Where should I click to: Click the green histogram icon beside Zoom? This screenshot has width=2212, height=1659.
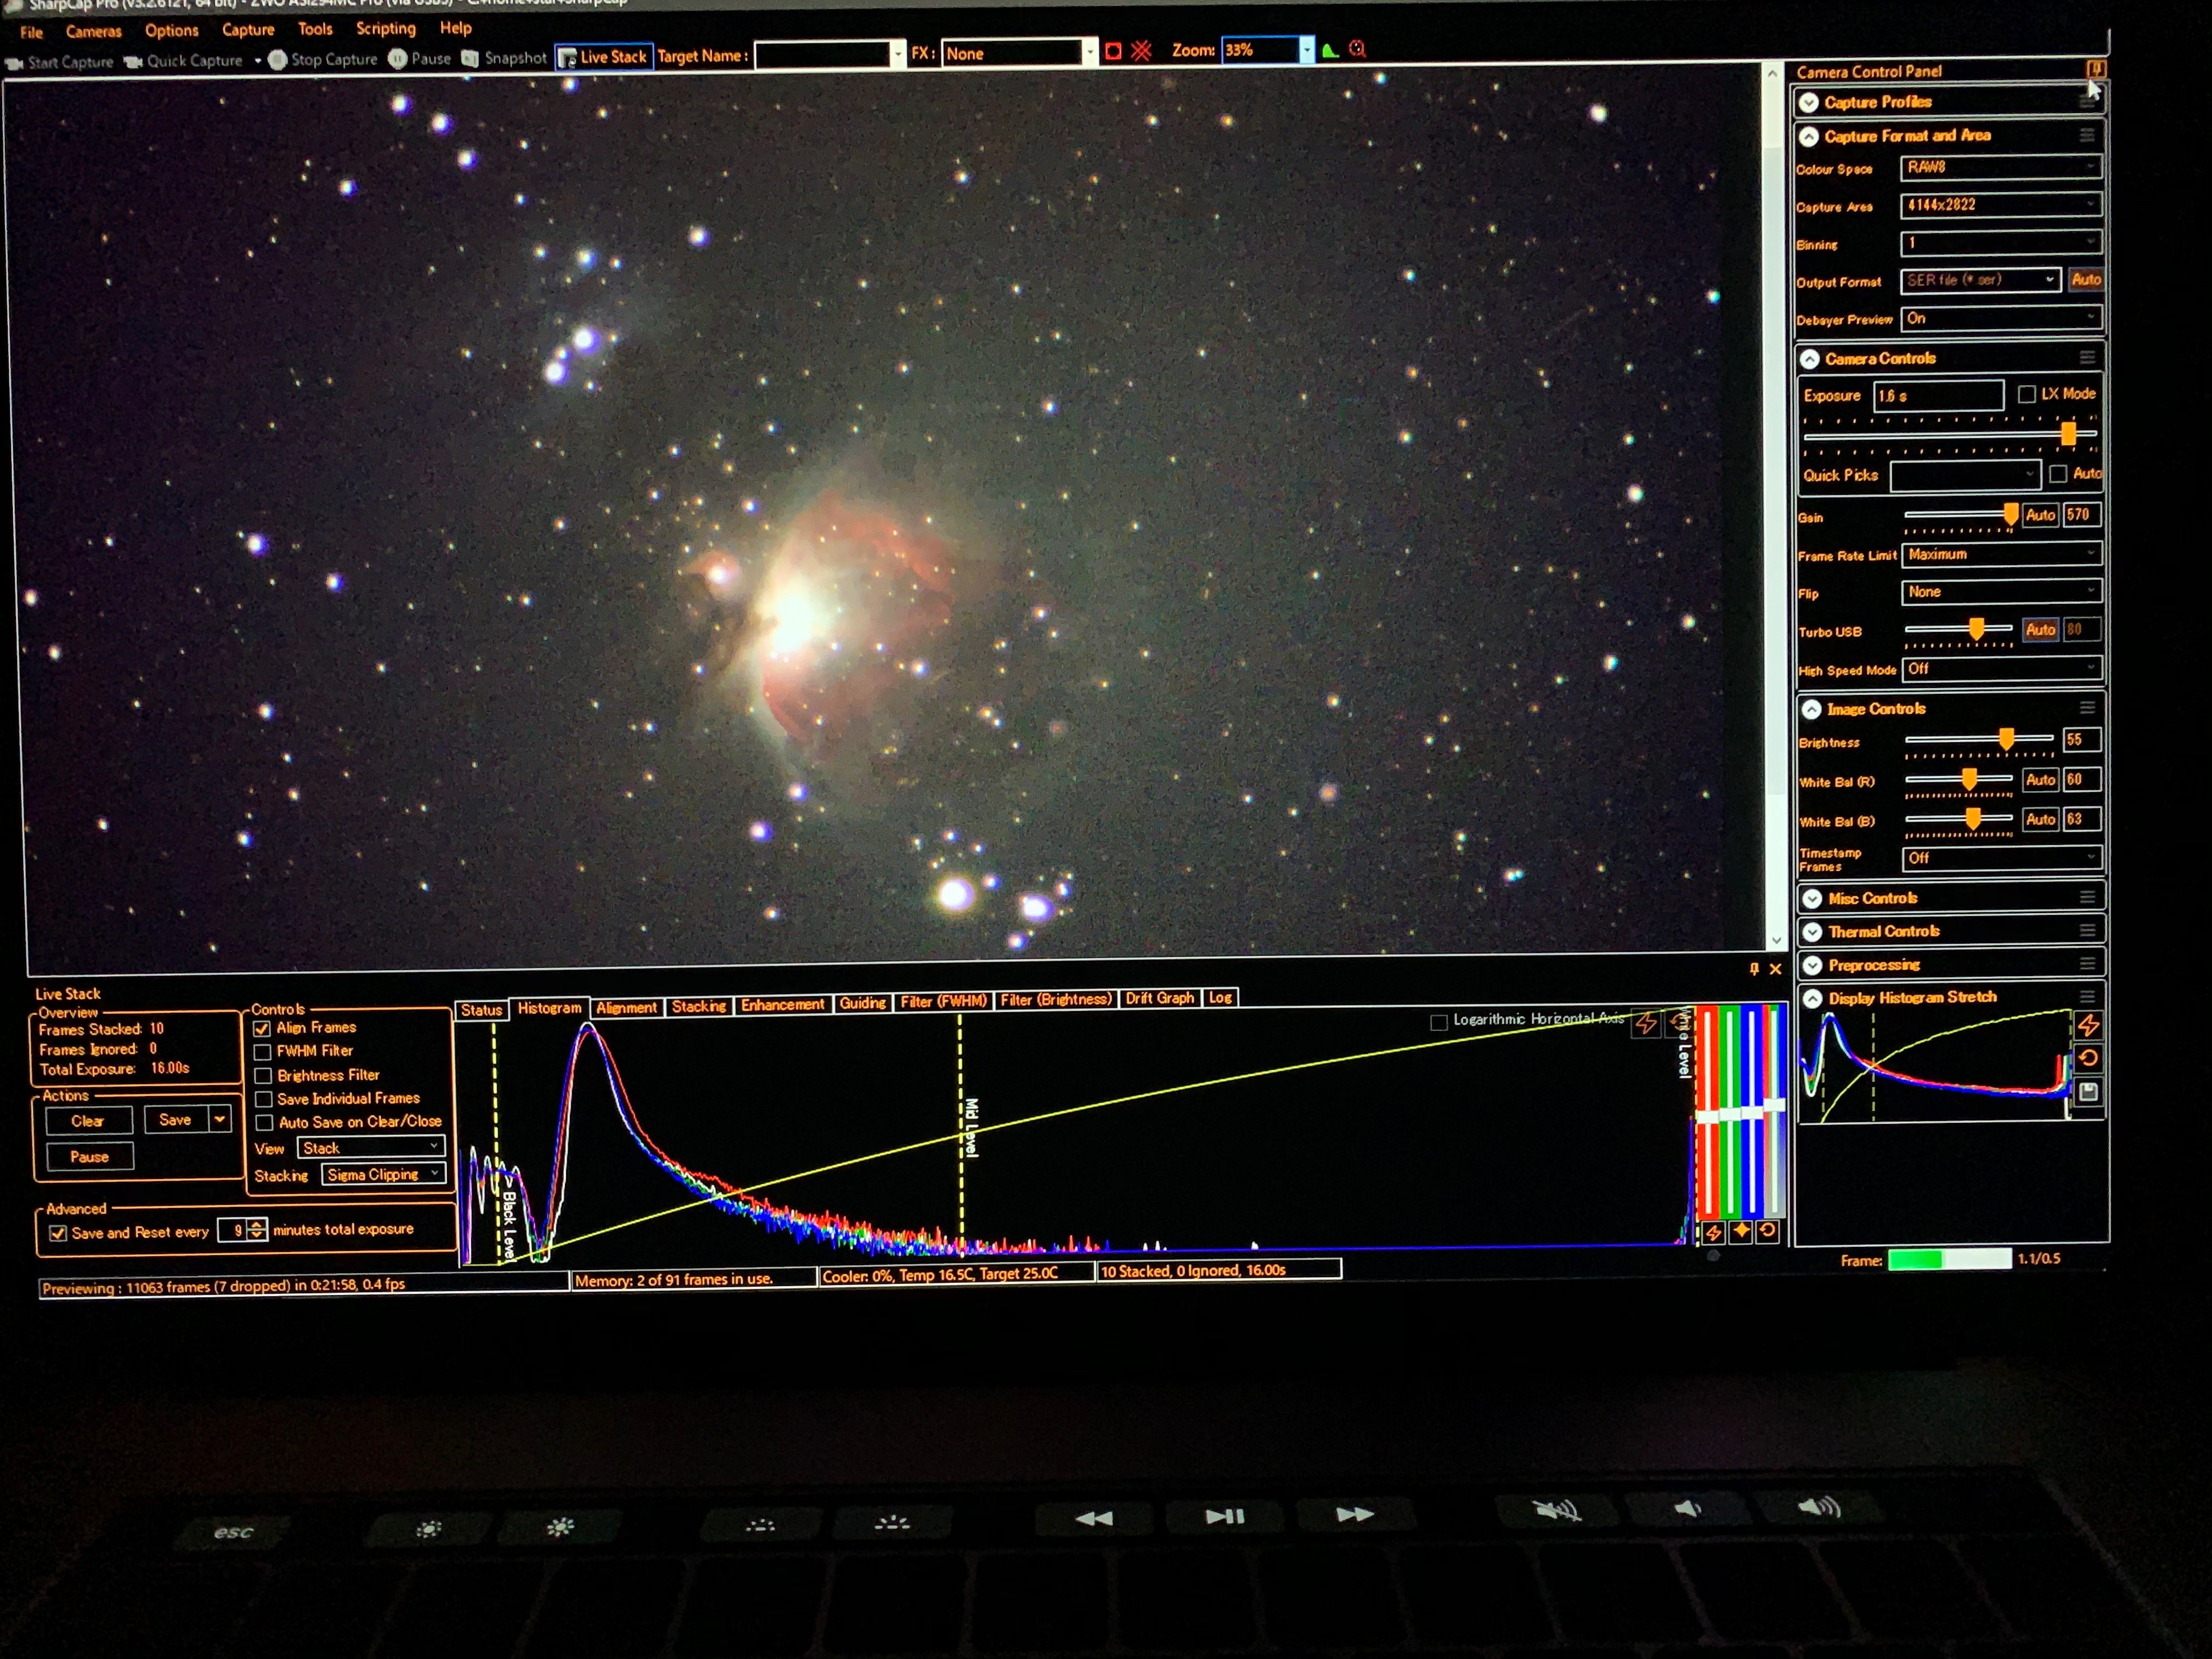(x=1330, y=51)
